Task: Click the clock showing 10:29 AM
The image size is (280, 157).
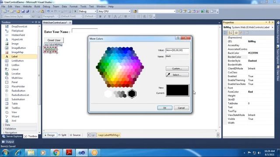Action: (x=269, y=151)
